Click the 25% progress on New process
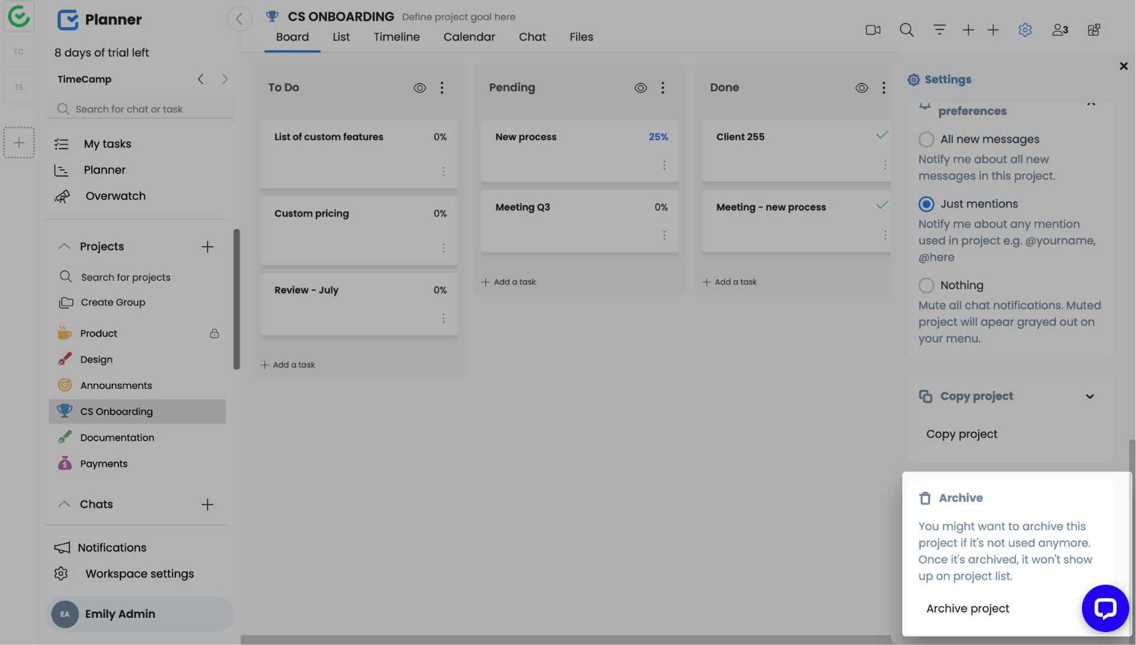This screenshot has height=645, width=1136. [658, 137]
